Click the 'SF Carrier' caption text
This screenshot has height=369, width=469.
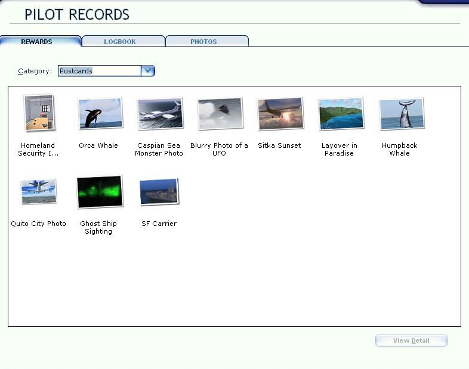(x=159, y=224)
